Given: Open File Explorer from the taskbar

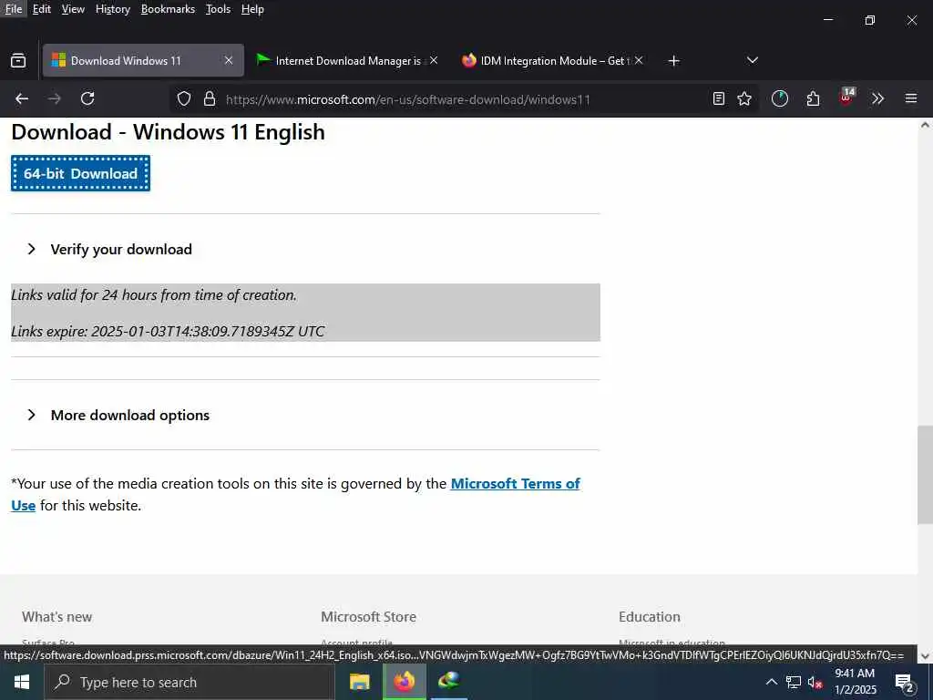Looking at the screenshot, I should pyautogui.click(x=359, y=682).
